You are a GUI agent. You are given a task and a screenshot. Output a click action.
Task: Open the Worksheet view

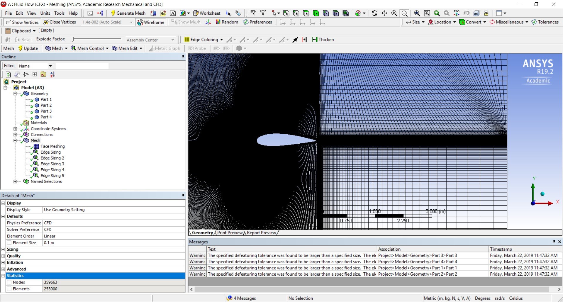pyautogui.click(x=207, y=13)
